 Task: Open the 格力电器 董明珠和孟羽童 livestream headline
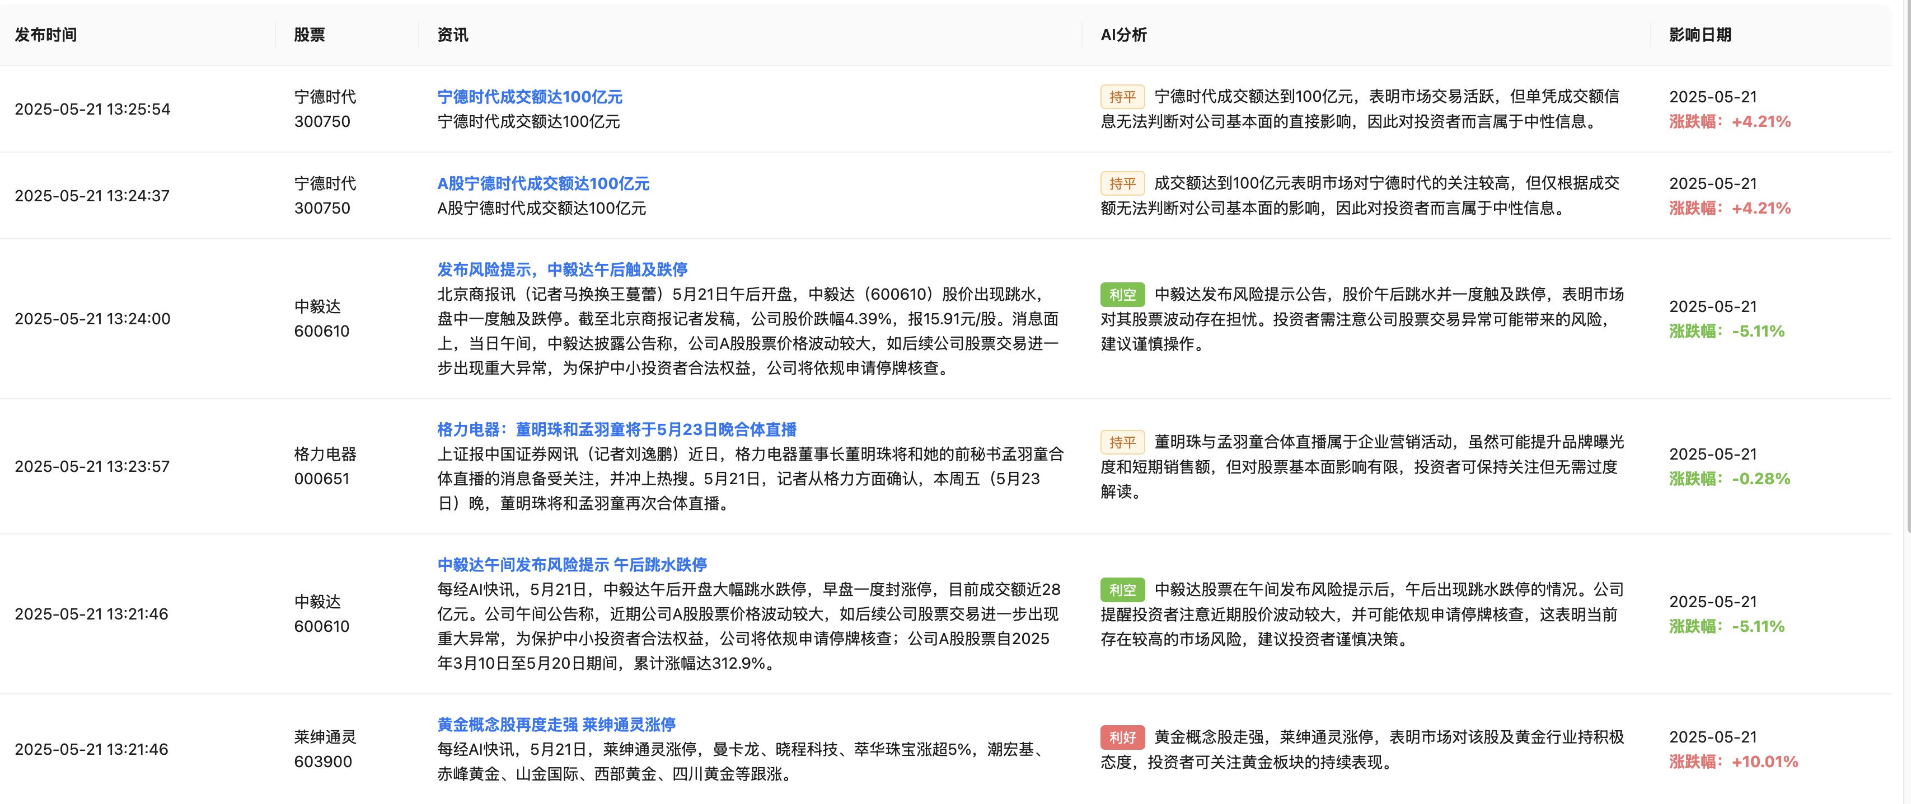pos(616,429)
